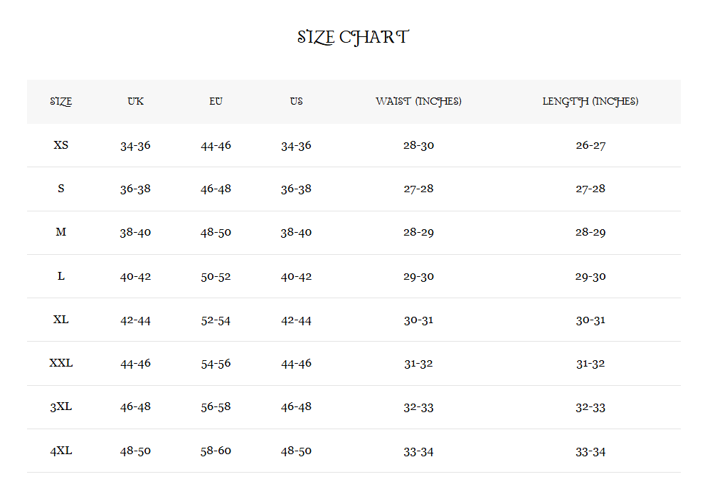Click waist value 31-32 in XXL row
The width and height of the screenshot is (705, 499).
418,363
